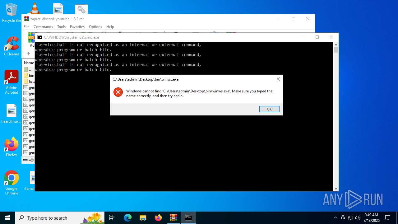The width and height of the screenshot is (398, 224).
Task: Open the Help menu in WinRAR
Action: 110,27
